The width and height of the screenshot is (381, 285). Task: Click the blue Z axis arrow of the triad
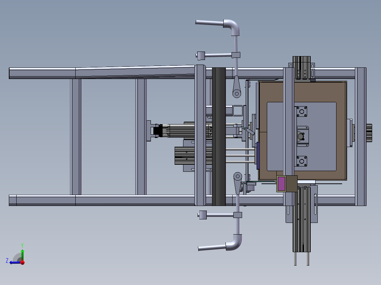[15, 262]
